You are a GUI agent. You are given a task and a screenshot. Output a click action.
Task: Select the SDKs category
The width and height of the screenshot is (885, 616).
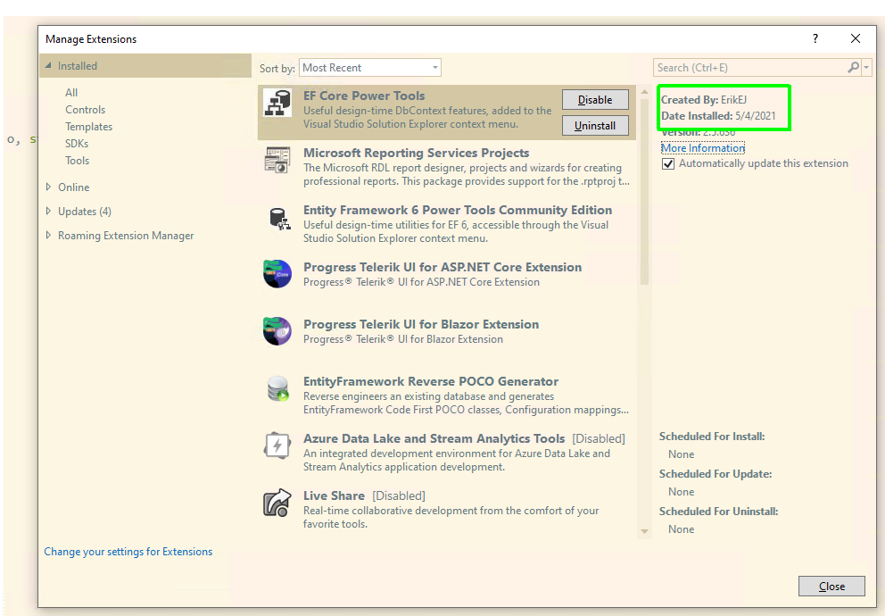click(77, 143)
